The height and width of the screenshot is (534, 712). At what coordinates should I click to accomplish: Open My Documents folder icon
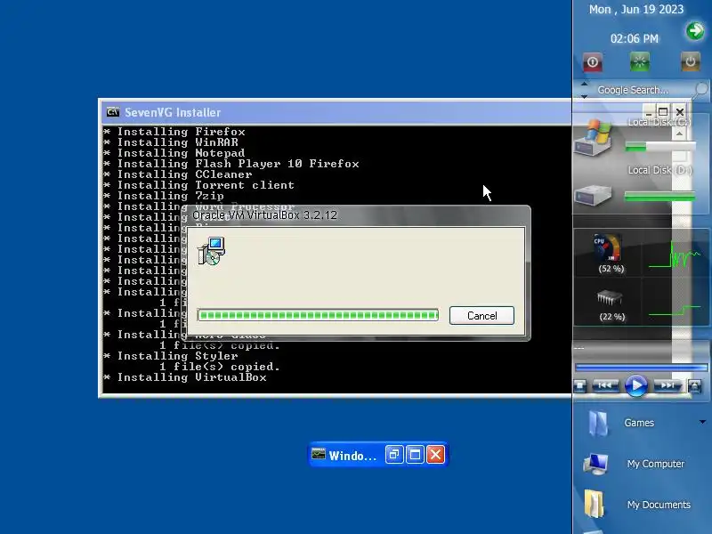(594, 504)
